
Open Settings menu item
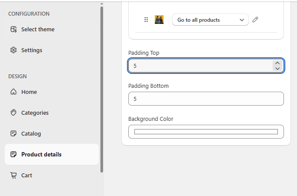pyautogui.click(x=52, y=50)
